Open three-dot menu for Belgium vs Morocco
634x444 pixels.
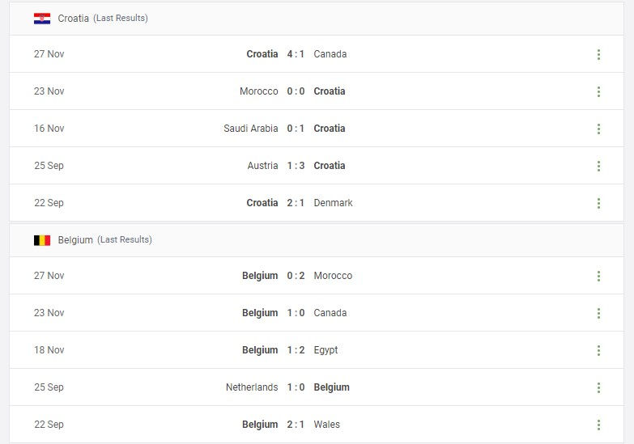pyautogui.click(x=598, y=277)
